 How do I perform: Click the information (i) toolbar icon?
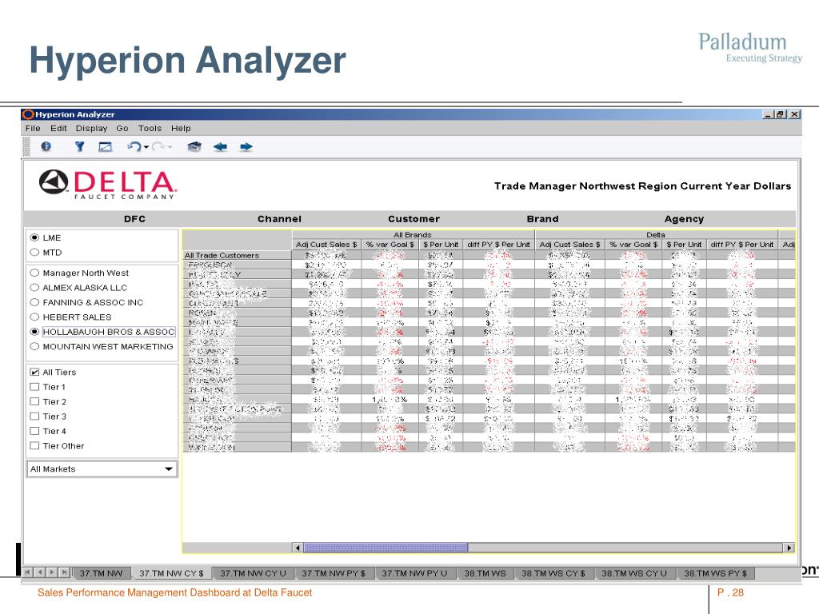46,147
